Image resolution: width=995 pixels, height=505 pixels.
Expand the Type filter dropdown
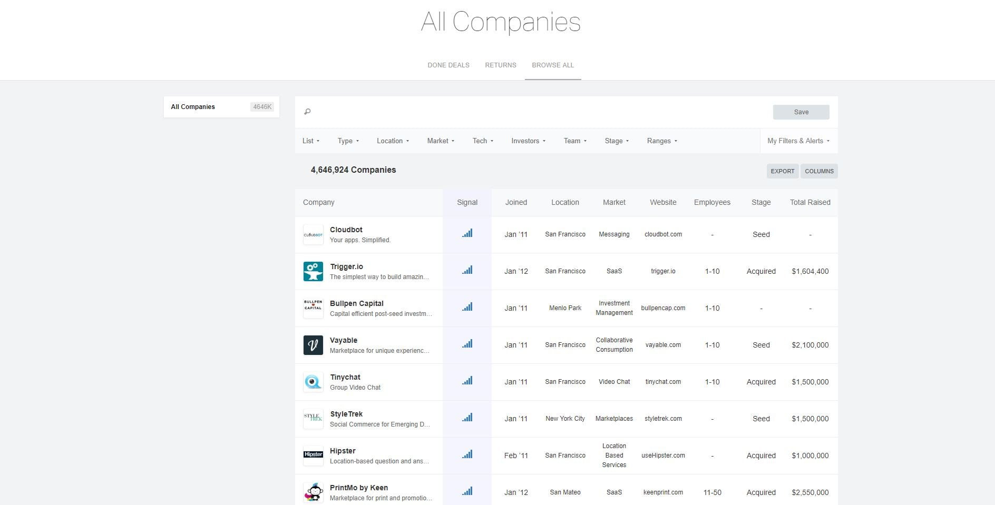[348, 141]
